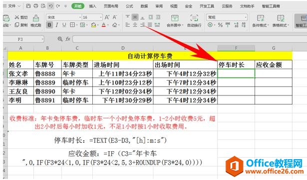Click the zoom magnifier icon beside fx
Image resolution: width=307 pixels, height=180 pixels.
(60, 39)
